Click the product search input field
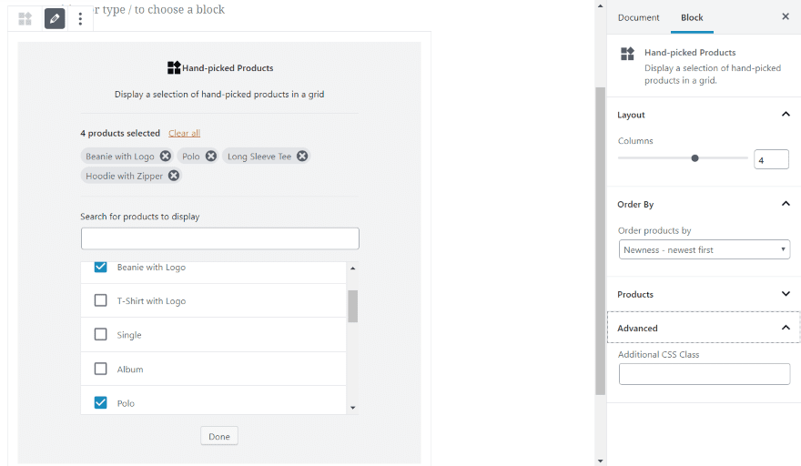The height and width of the screenshot is (466, 801). point(220,238)
